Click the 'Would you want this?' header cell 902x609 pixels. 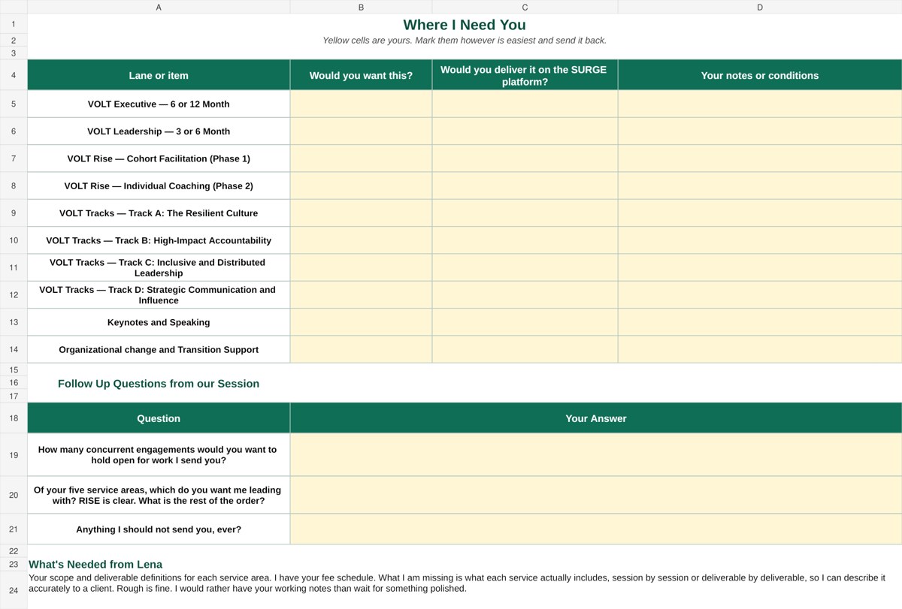[361, 75]
